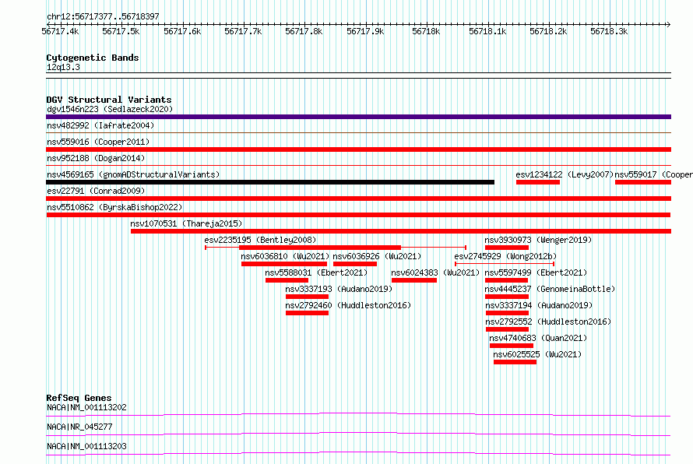
Task: Select the red esv1234122 variant bar
Action: point(538,182)
